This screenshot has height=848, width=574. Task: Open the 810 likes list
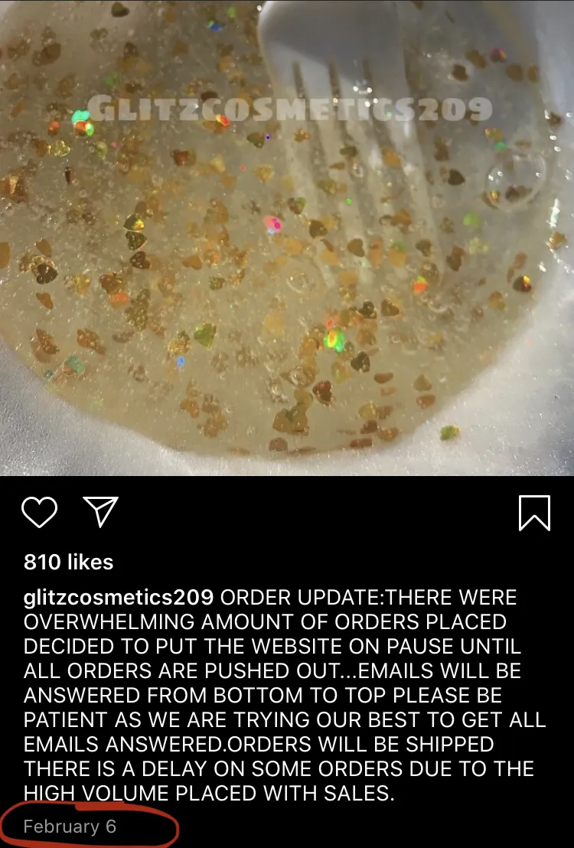(x=69, y=562)
